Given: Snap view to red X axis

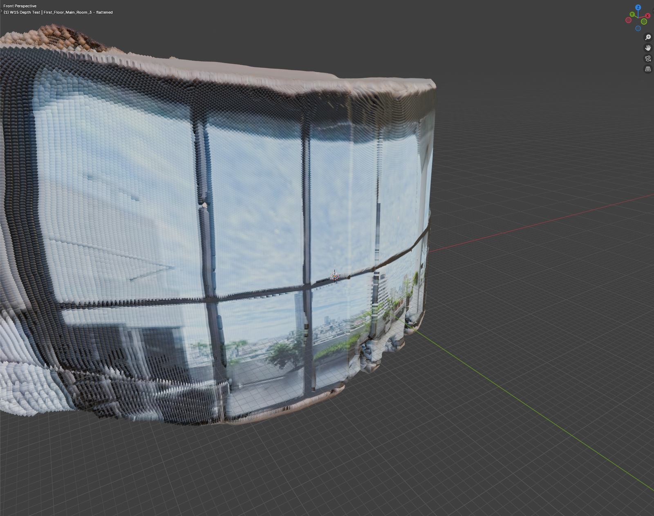Looking at the screenshot, I should coord(647,16).
